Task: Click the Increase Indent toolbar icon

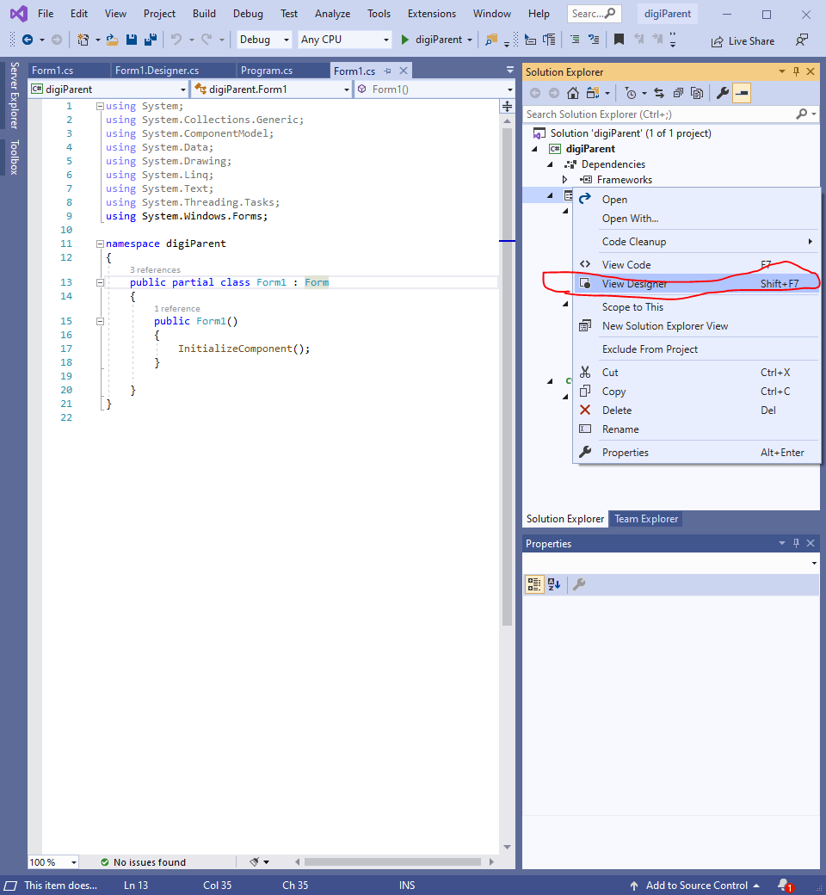Action: [x=594, y=40]
